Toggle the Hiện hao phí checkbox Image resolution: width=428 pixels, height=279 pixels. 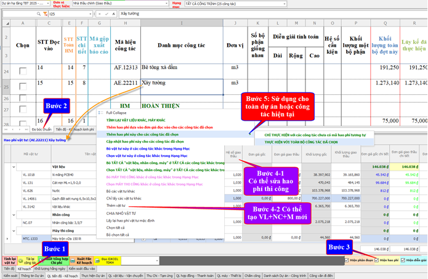tap(376, 261)
